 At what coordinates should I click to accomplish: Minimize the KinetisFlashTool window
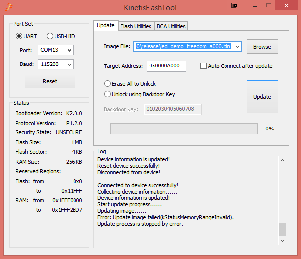tap(255, 7)
